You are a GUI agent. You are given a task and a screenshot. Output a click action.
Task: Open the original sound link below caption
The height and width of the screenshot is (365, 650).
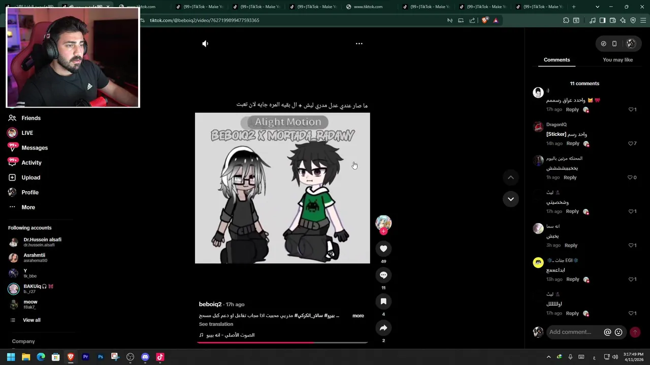[x=227, y=335]
